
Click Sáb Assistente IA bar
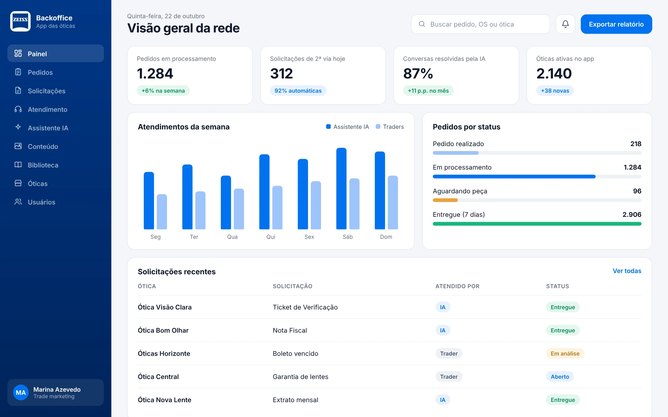(x=341, y=188)
